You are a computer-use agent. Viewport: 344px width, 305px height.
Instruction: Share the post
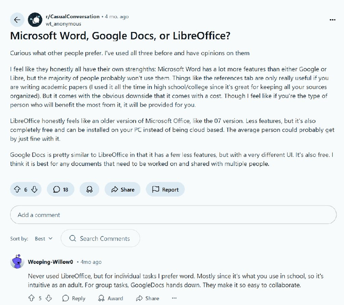[123, 189]
